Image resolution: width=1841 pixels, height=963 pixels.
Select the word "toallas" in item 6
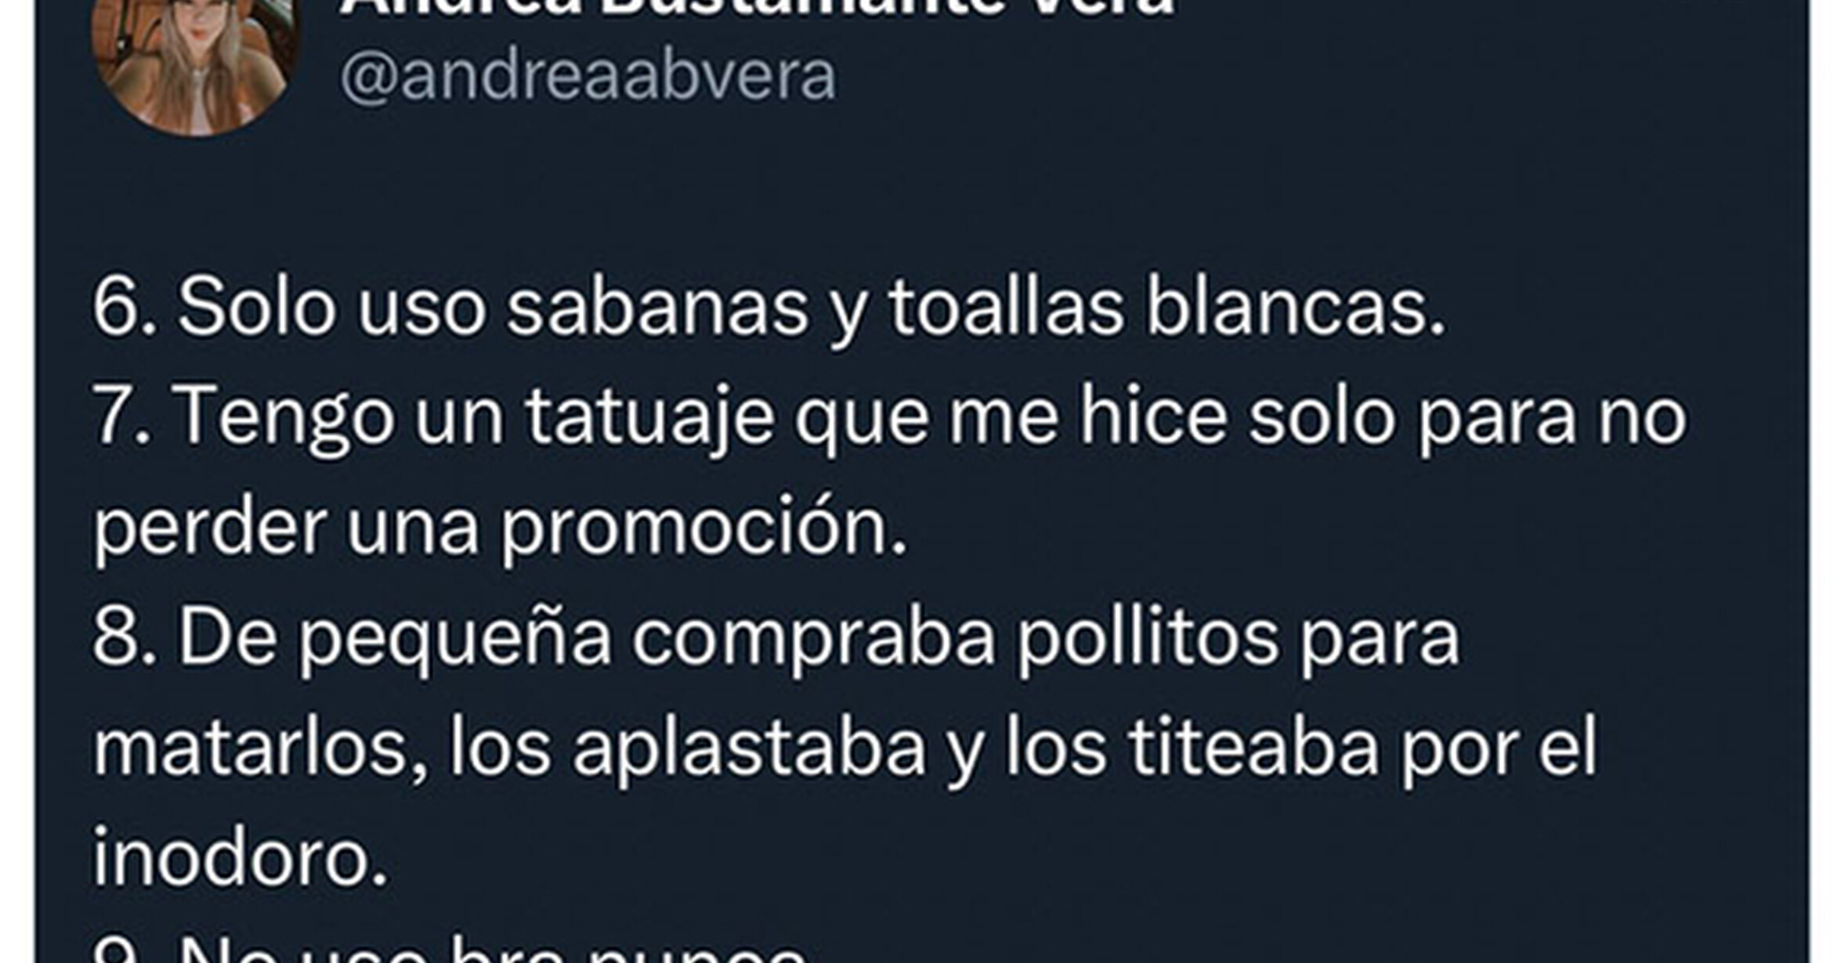[x=1006, y=308]
